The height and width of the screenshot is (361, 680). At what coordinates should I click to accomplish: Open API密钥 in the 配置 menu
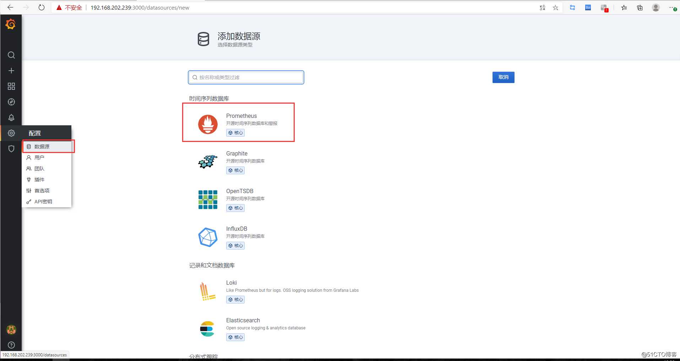point(47,202)
